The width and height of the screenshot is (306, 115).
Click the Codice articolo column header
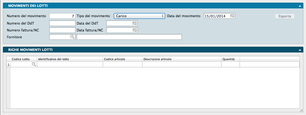tap(122, 59)
